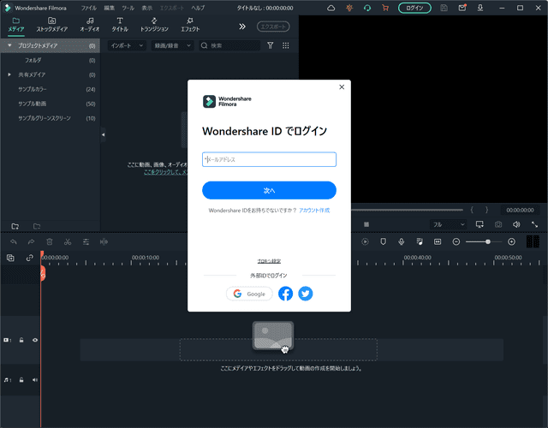Expand more tabs with double-arrow icon
548x428 pixels.
pos(241,27)
